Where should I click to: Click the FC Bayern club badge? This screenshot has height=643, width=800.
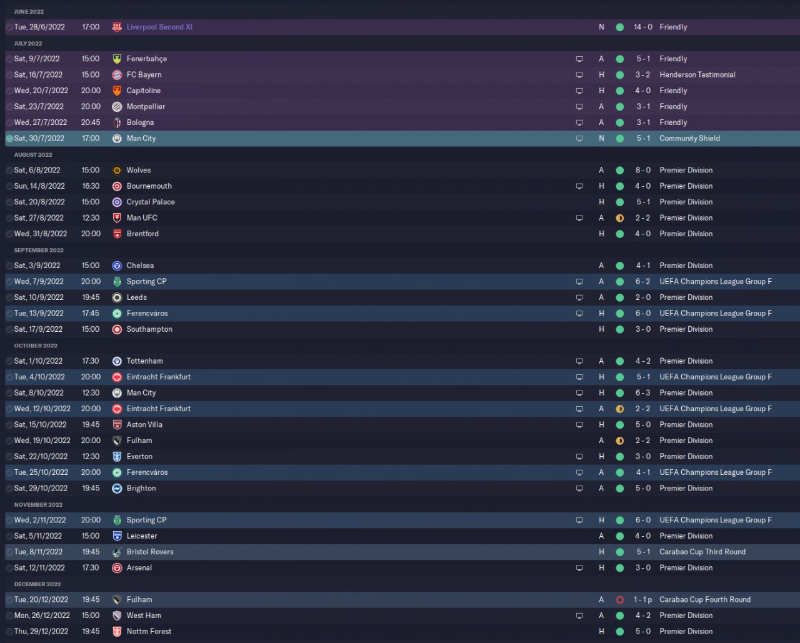click(x=117, y=75)
